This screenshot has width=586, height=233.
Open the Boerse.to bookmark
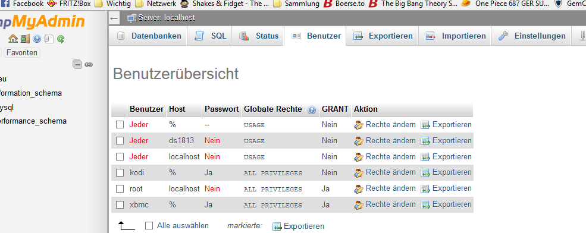[x=344, y=4]
